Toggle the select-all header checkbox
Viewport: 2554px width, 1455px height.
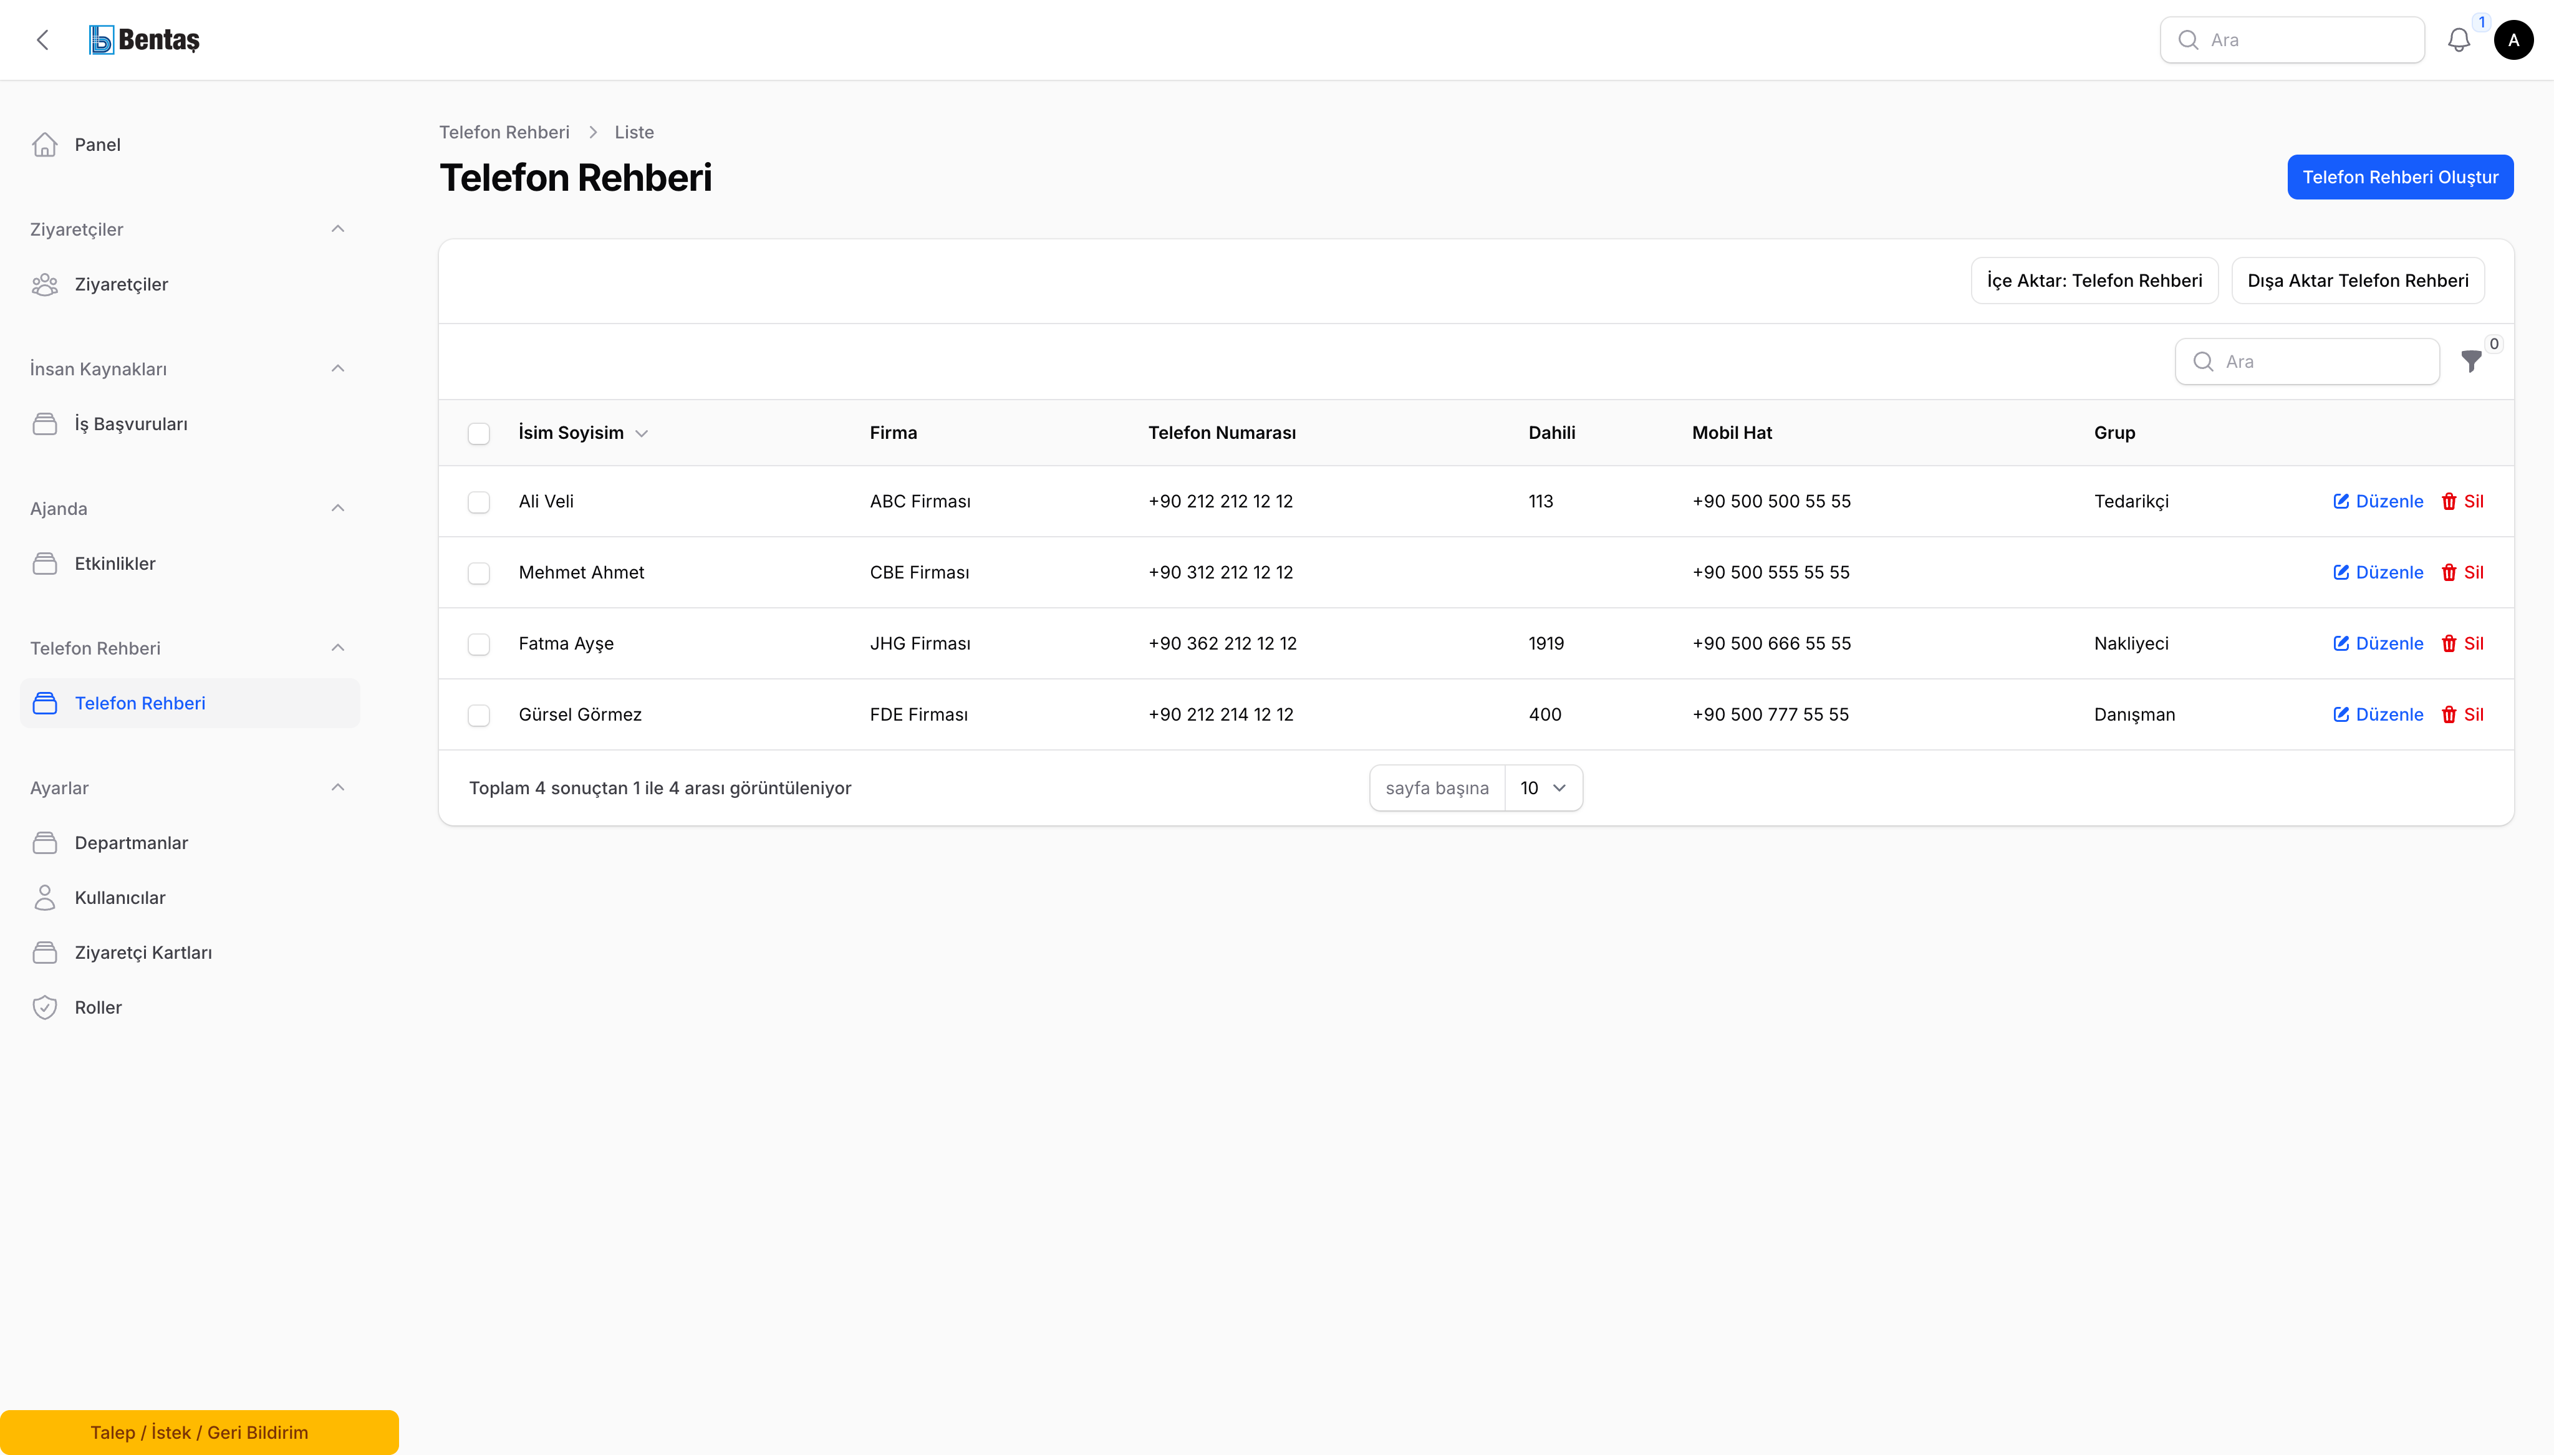479,433
